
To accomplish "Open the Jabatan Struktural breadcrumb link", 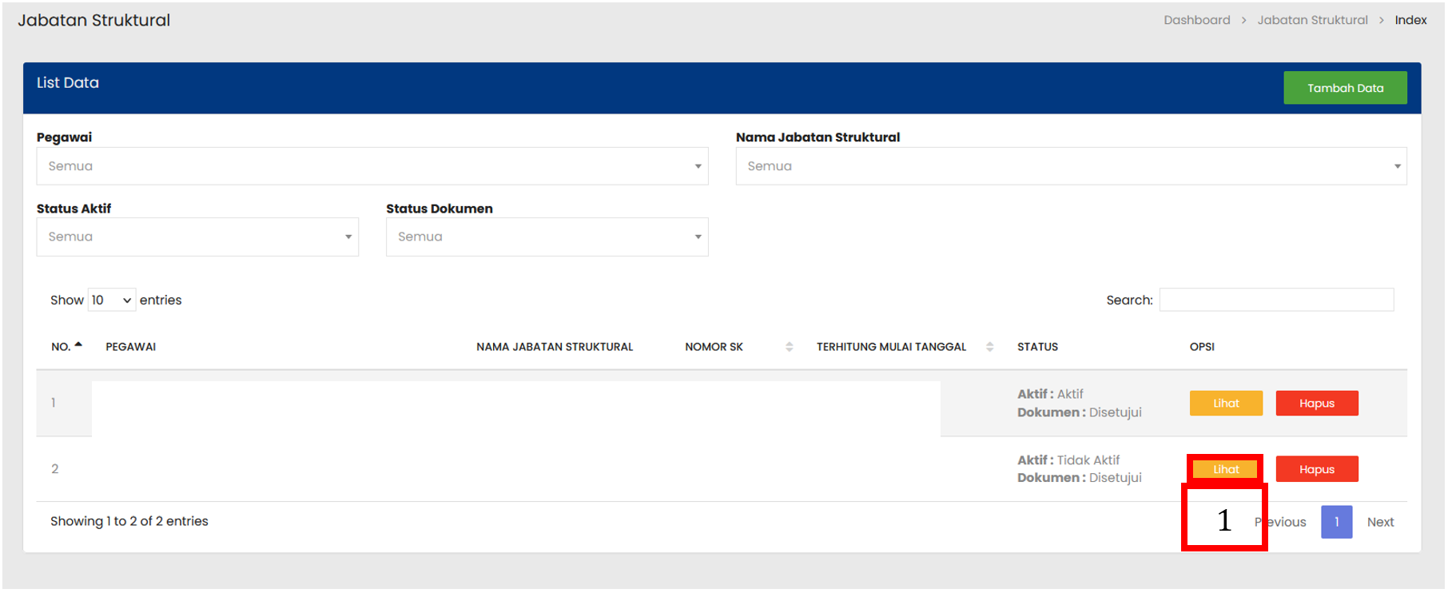I will pyautogui.click(x=1311, y=20).
